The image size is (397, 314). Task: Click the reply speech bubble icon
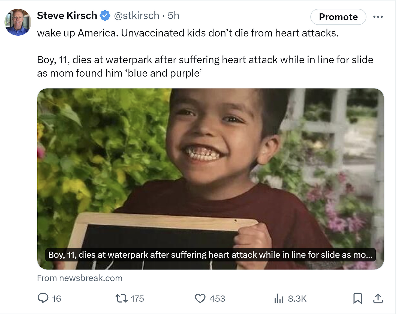click(x=43, y=298)
